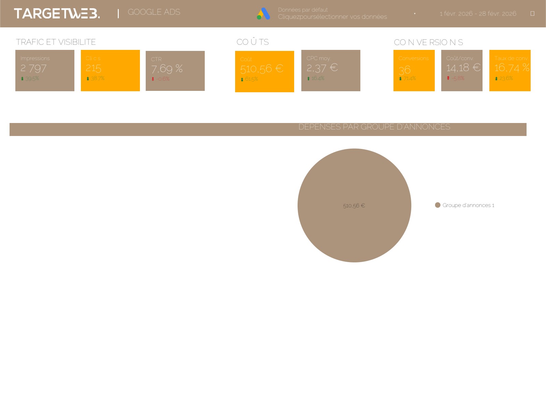Select the Coût 510,56 € scorecard

pos(264,71)
